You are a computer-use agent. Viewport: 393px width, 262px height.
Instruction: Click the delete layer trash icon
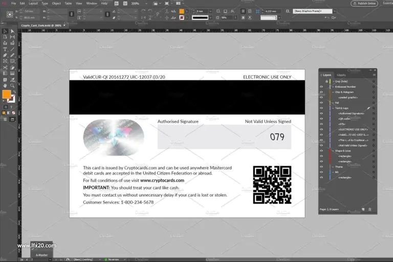(x=369, y=209)
